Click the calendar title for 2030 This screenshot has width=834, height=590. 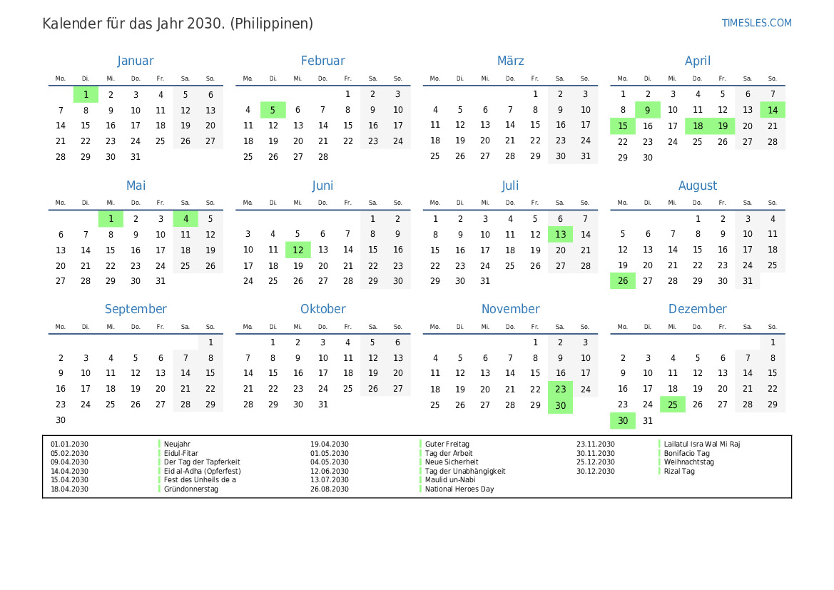click(x=178, y=24)
